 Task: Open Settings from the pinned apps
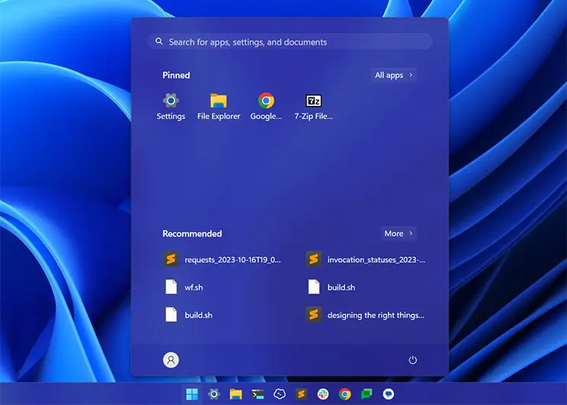(171, 106)
